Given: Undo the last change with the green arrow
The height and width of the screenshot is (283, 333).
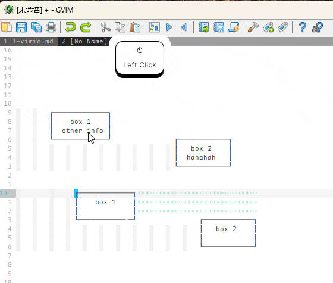Looking at the screenshot, I should 71,27.
